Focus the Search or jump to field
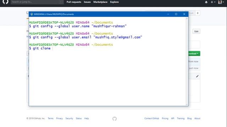This screenshot has width=227, height=127. (x=37, y=2)
